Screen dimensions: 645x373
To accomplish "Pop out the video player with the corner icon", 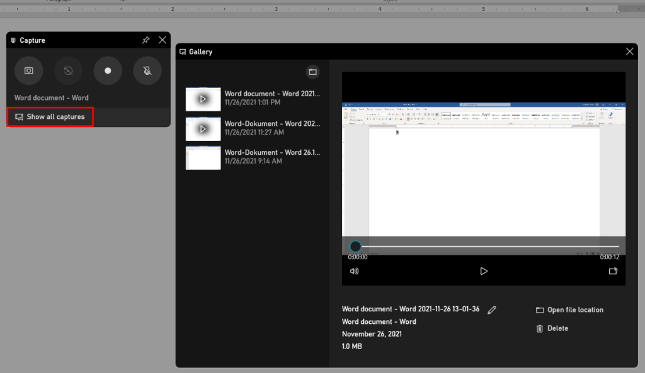I will (x=614, y=271).
